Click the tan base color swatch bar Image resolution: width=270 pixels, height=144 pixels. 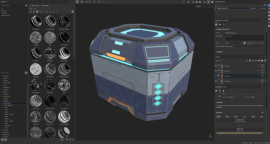[x=239, y=133]
